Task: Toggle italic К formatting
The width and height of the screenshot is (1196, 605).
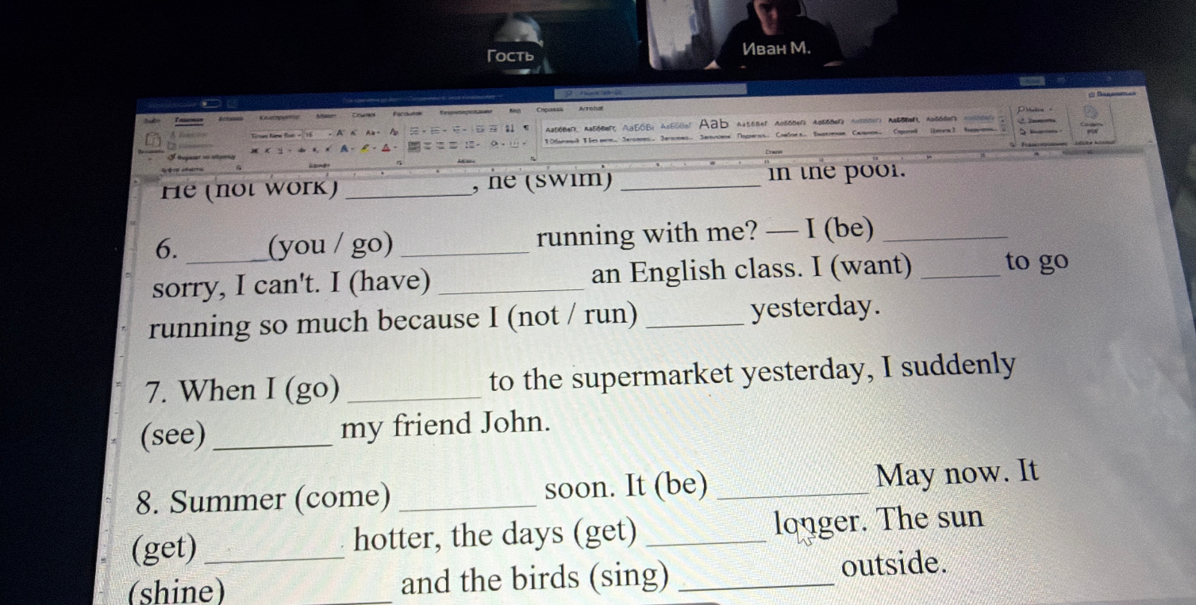Action: click(x=267, y=151)
